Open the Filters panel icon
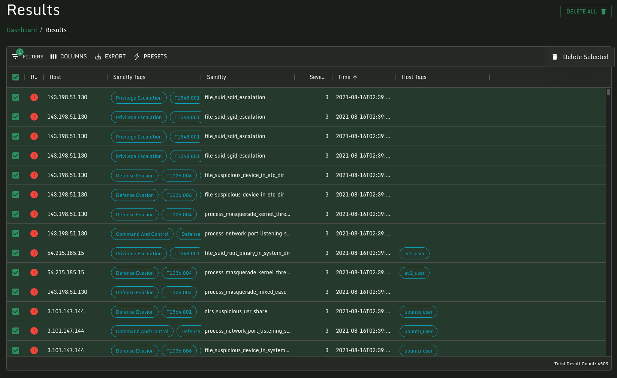617x378 pixels. point(15,57)
